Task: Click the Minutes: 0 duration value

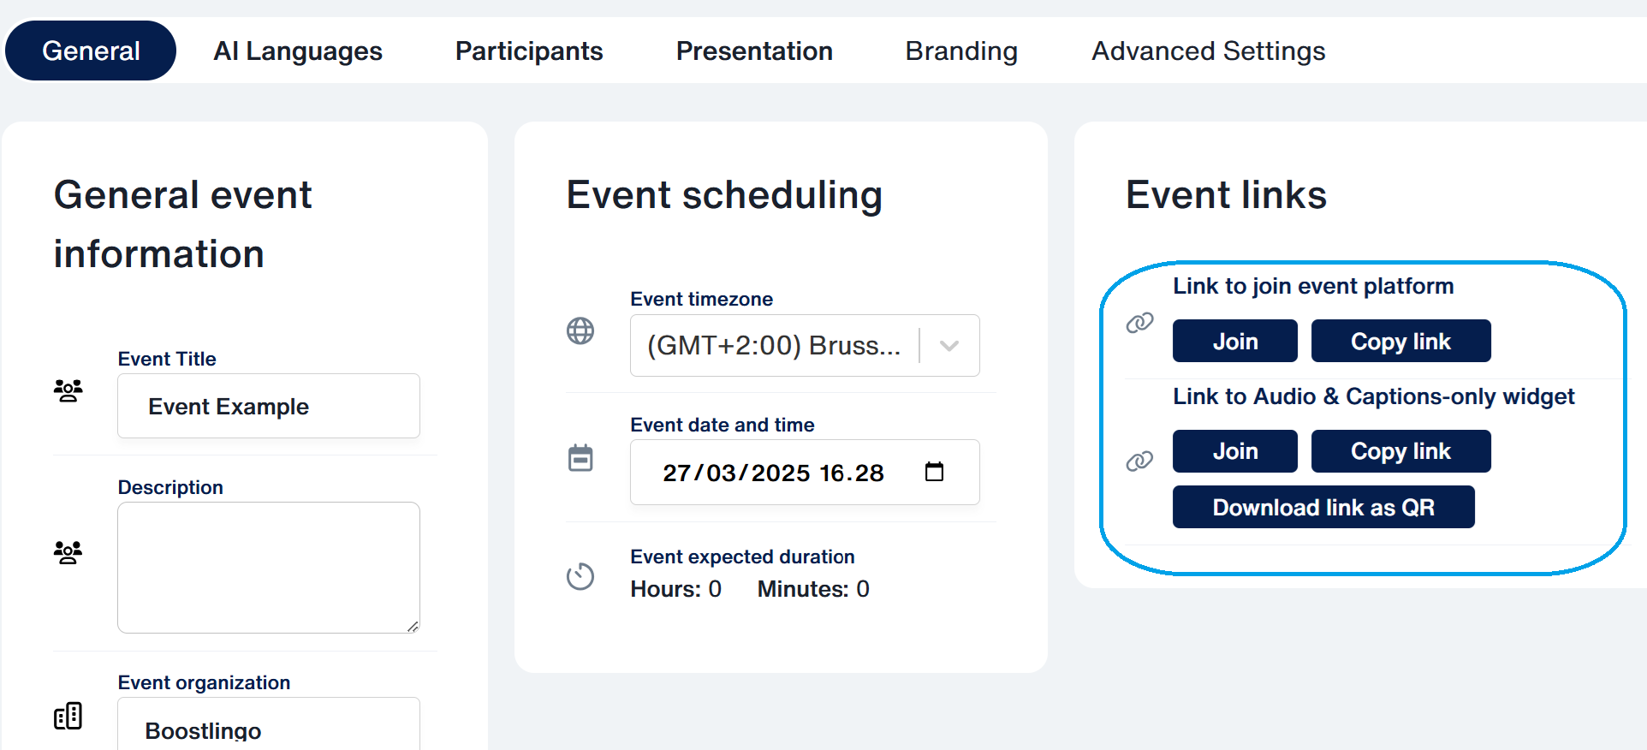Action: (813, 589)
